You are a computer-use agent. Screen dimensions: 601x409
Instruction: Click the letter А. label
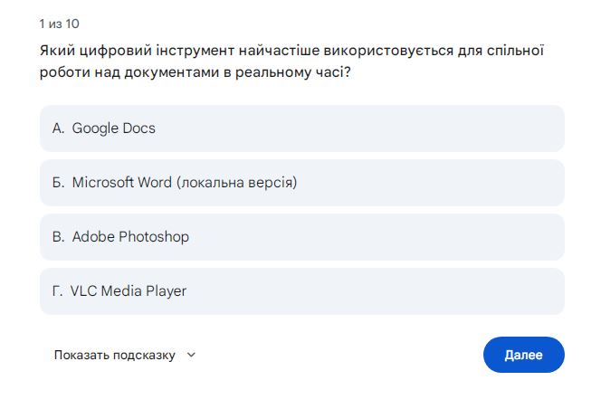coord(58,128)
